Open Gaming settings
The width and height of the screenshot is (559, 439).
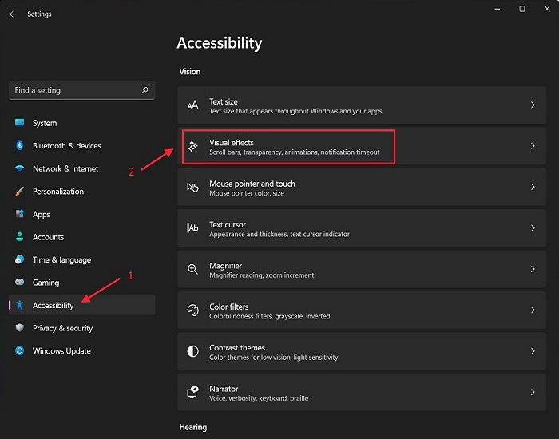point(82,283)
